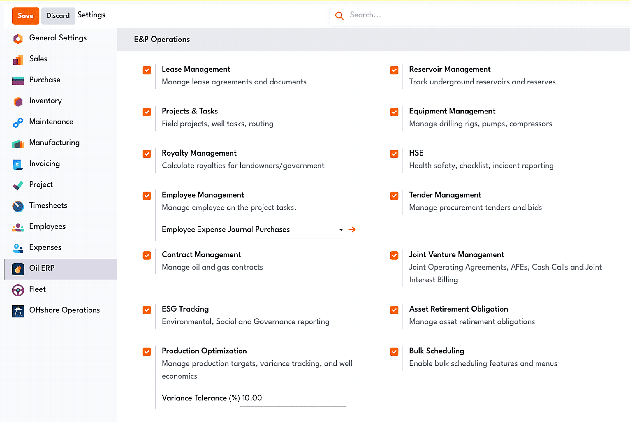This screenshot has width=630, height=422.
Task: Click the Invoicing icon
Action: (18, 164)
